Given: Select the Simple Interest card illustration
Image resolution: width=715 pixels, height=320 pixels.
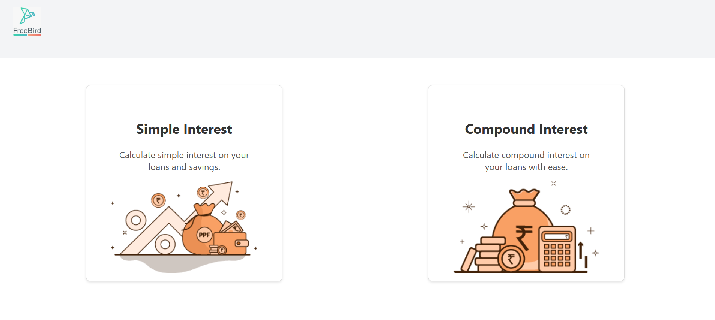Looking at the screenshot, I should [x=184, y=227].
